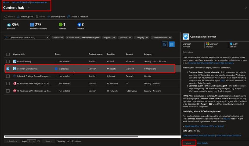This screenshot has height=146, width=249.
Task: Switch to grid view layout icon
Action: (x=165, y=44)
